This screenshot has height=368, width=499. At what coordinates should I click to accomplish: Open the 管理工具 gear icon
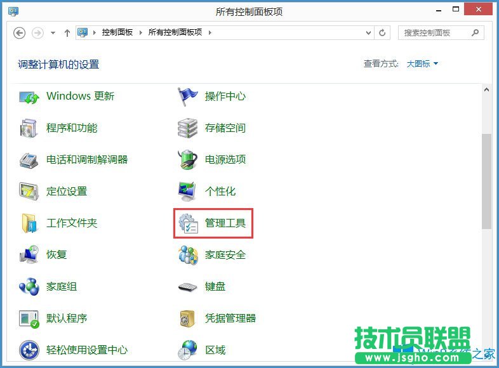188,223
